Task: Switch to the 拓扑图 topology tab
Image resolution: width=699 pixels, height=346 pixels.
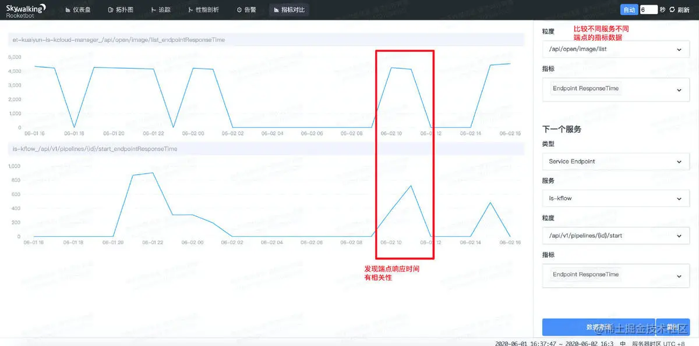Action: click(x=120, y=10)
